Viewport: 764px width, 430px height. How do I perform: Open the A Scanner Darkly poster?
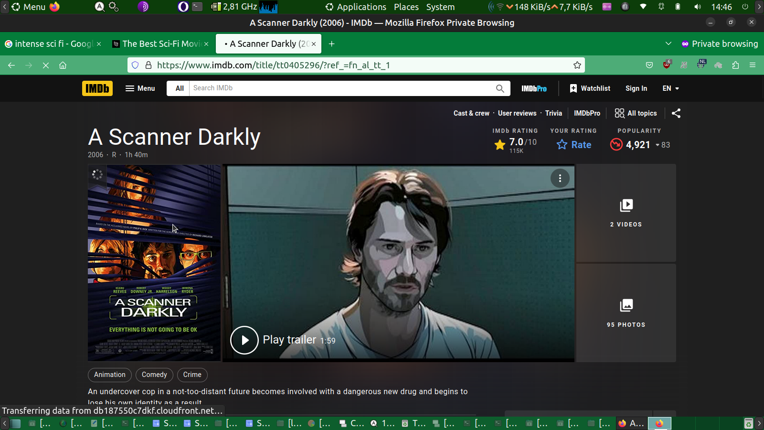tap(154, 263)
